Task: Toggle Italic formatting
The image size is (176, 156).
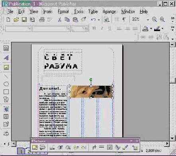Action: coord(102,28)
